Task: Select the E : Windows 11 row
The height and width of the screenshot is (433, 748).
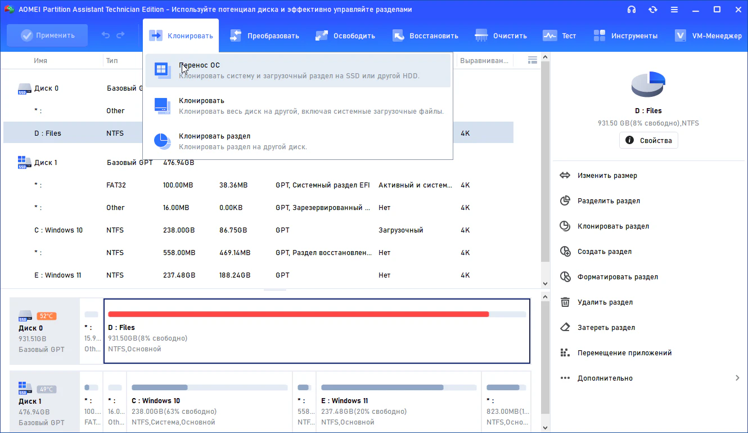Action: coord(258,275)
